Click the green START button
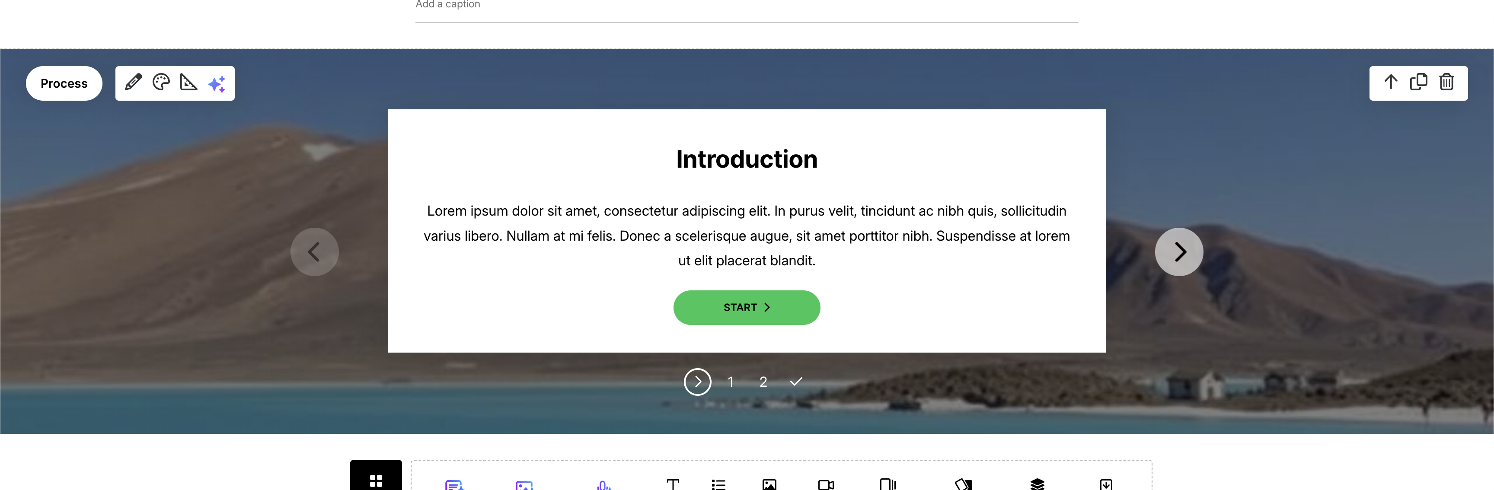The image size is (1494, 490). pos(747,307)
